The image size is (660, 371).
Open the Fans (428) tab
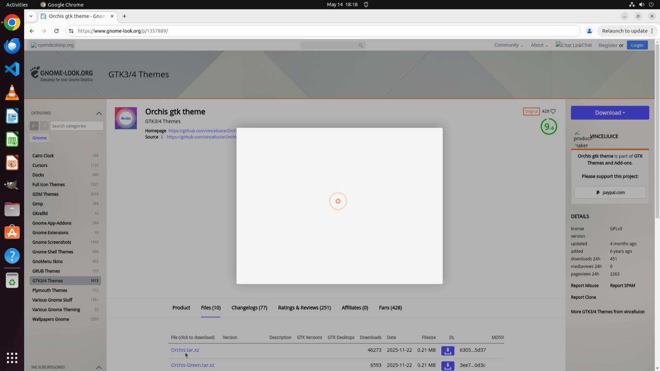coord(390,308)
